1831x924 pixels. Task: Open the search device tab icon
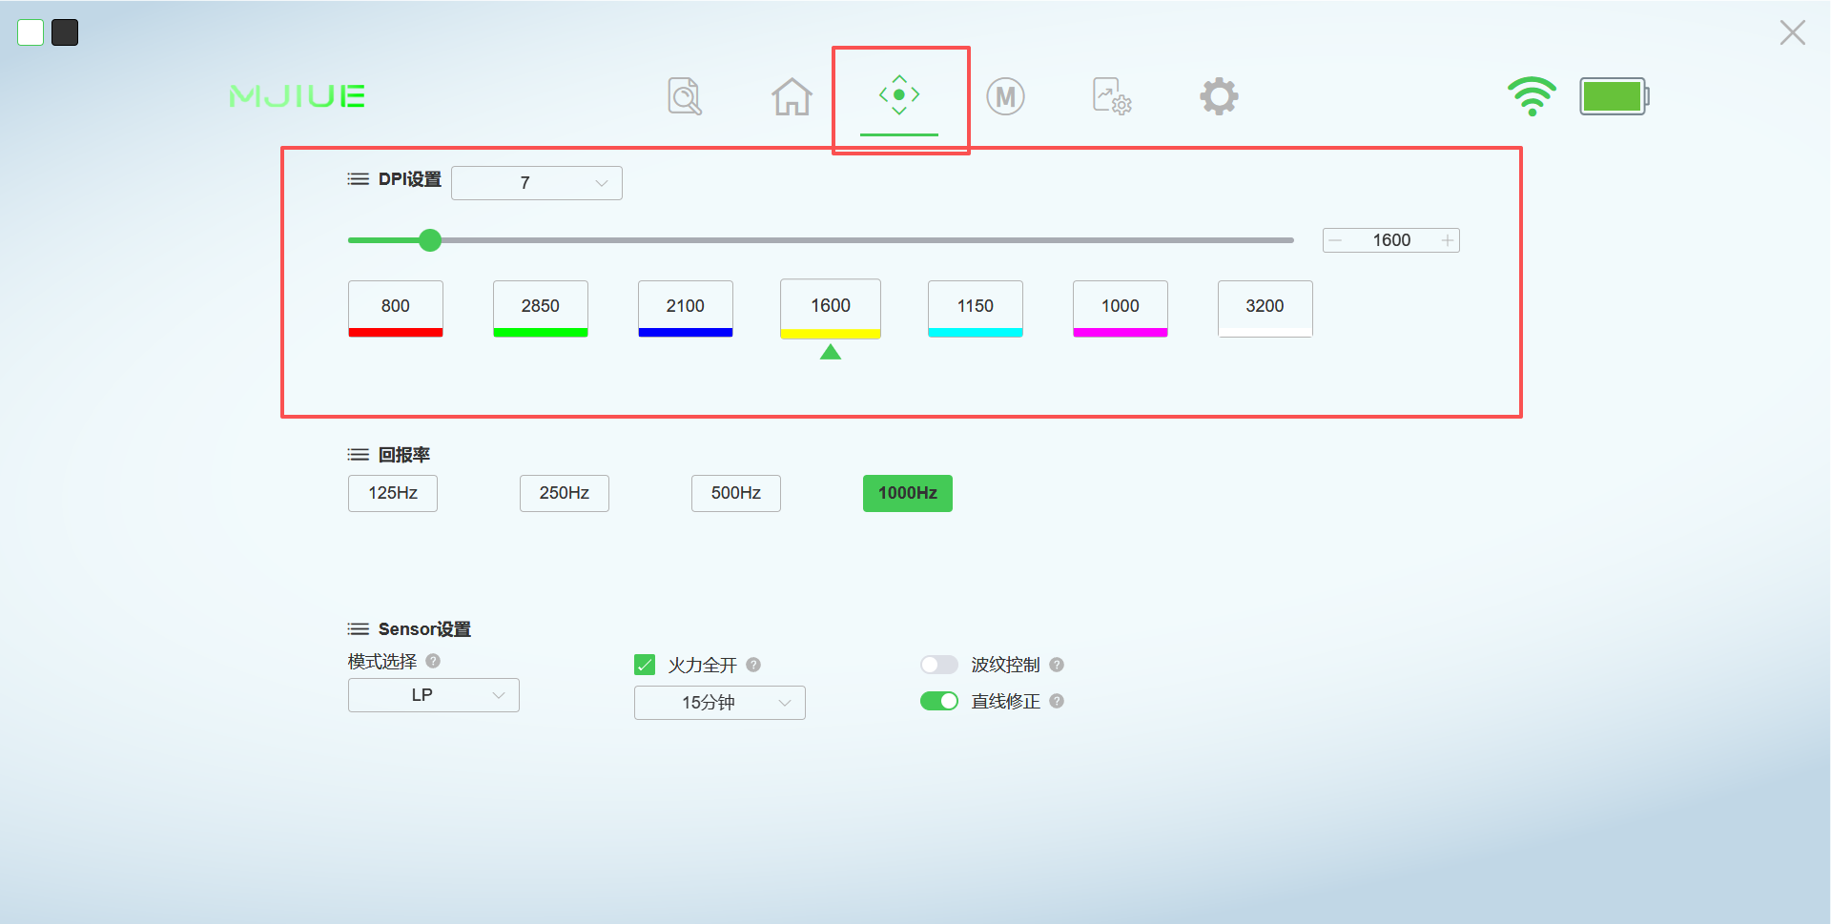click(685, 95)
